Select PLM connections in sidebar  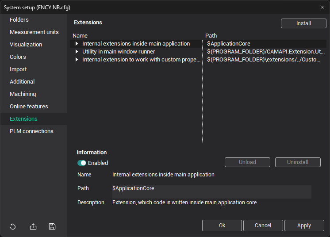[x=31, y=131]
